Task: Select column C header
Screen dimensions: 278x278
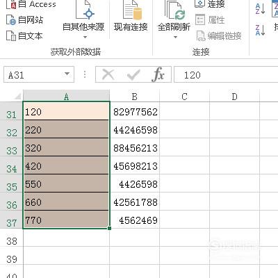Action: tap(184, 97)
